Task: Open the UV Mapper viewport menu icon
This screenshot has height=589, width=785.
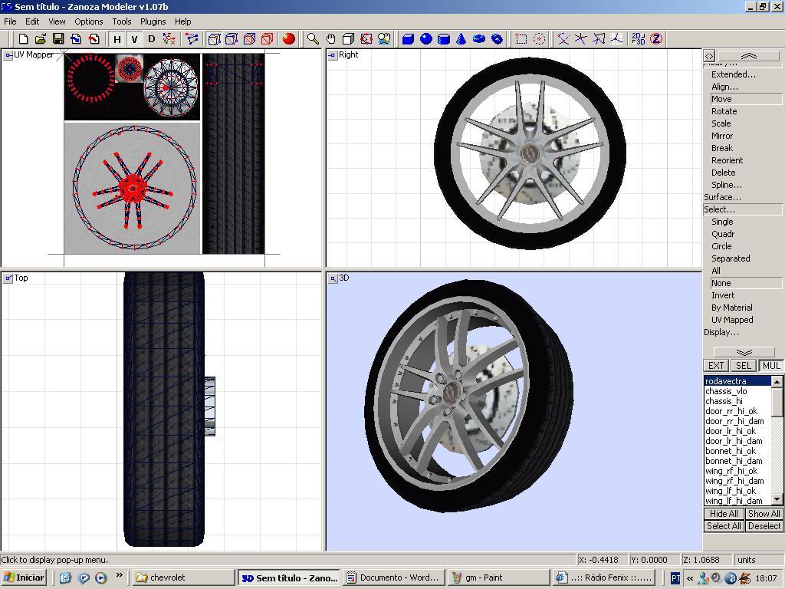Action: click(x=8, y=55)
